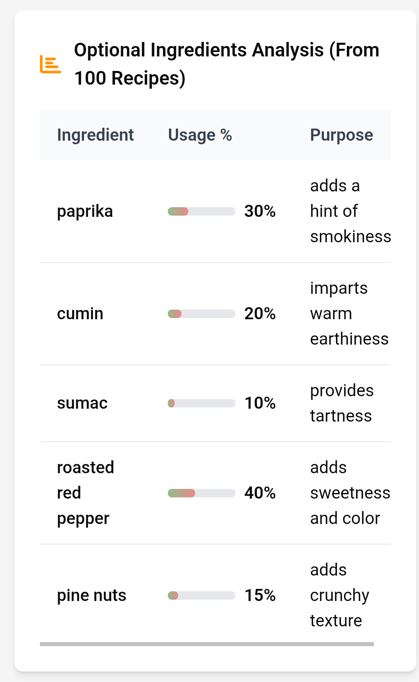Click the orange bar chart icon
Image resolution: width=419 pixels, height=682 pixels.
[50, 64]
